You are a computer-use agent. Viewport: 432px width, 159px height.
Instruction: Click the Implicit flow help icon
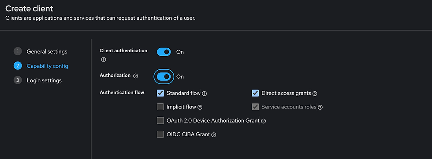click(200, 107)
